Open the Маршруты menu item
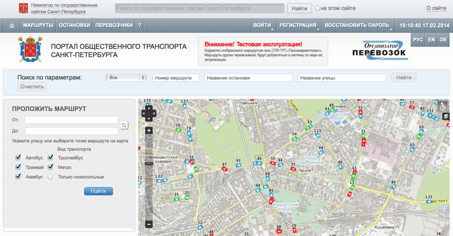Image resolution: width=453 pixels, height=236 pixels. 38,26
